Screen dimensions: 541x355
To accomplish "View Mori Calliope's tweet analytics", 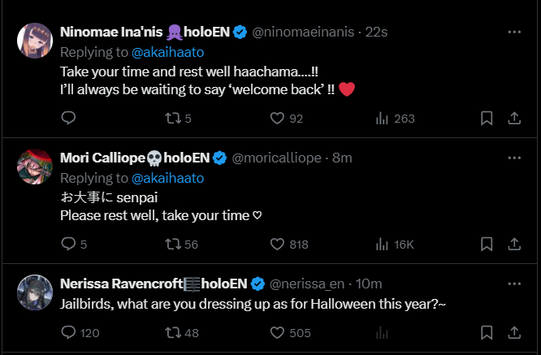I will (382, 244).
